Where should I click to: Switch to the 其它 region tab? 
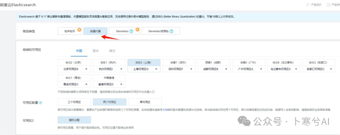point(112,51)
